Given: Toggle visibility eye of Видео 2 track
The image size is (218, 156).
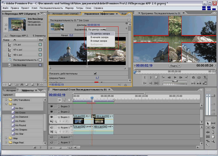Looking at the screenshot, I should (52, 112).
